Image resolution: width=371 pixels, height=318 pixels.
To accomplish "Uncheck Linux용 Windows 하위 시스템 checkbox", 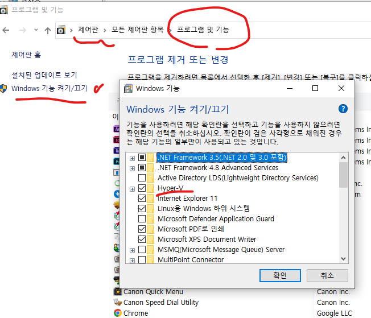I will [x=142, y=208].
